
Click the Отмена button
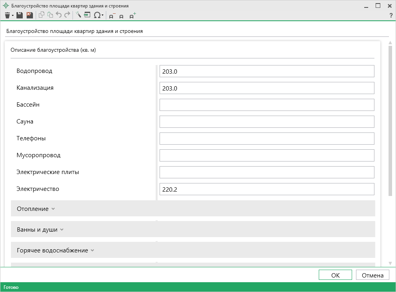coord(372,275)
